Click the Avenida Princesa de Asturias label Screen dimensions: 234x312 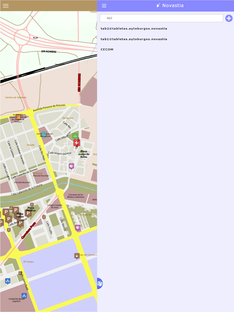(49, 108)
